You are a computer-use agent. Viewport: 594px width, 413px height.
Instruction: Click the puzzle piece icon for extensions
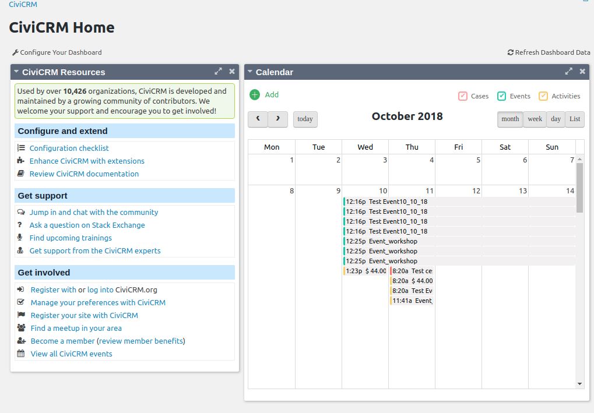[x=21, y=161]
